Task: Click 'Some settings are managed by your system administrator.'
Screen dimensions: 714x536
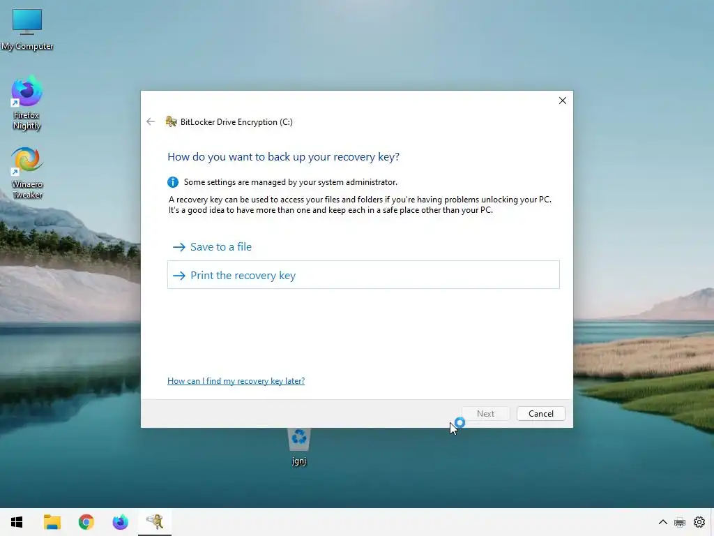Action: (x=291, y=182)
